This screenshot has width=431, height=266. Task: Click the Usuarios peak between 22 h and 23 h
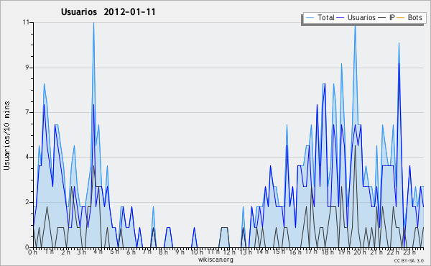pos(399,63)
